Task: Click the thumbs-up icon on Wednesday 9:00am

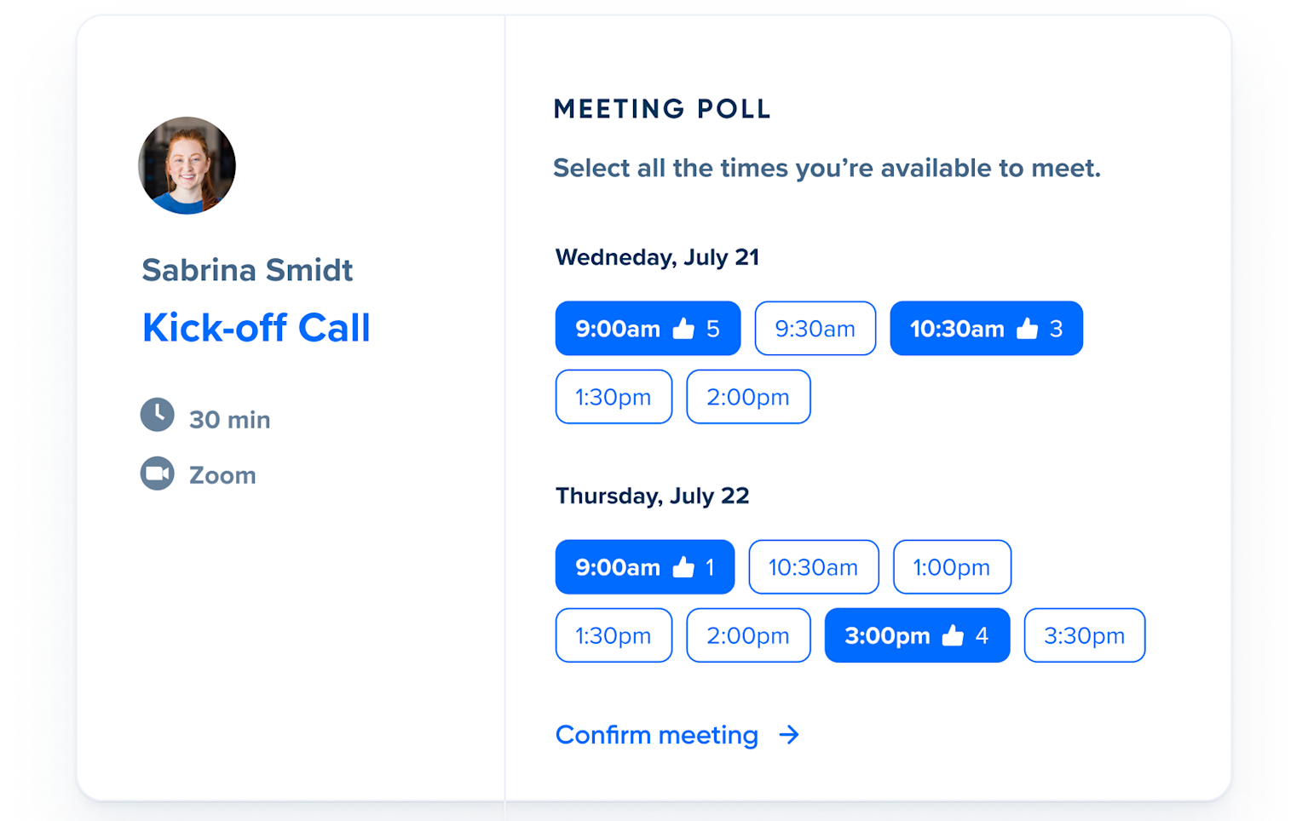Action: pyautogui.click(x=684, y=328)
